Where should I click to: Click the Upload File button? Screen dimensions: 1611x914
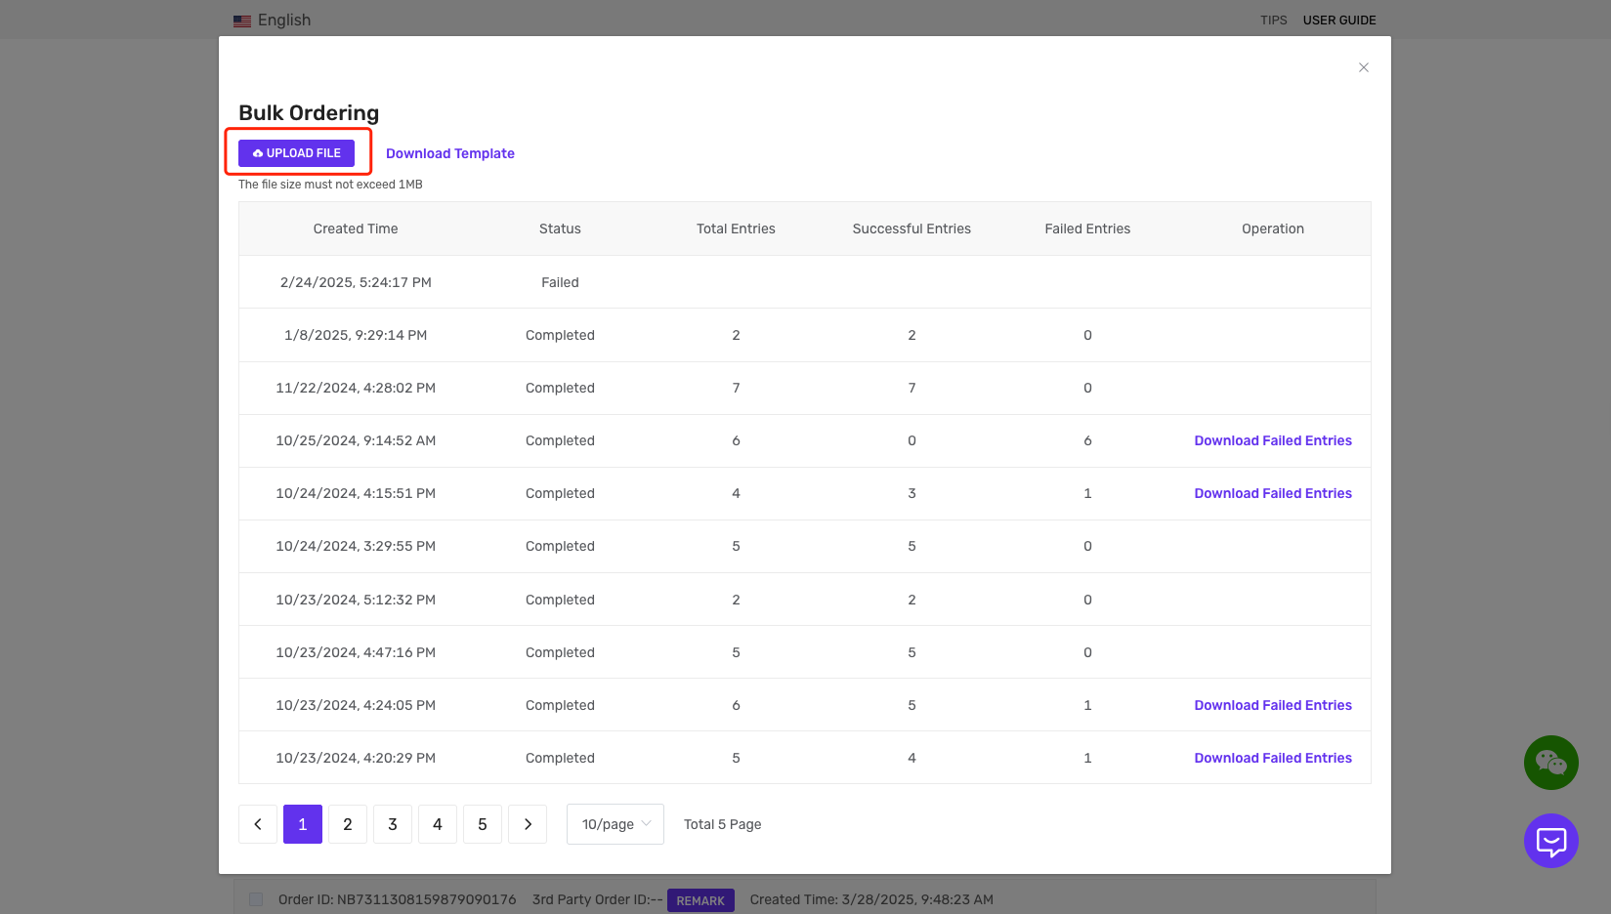click(x=296, y=153)
